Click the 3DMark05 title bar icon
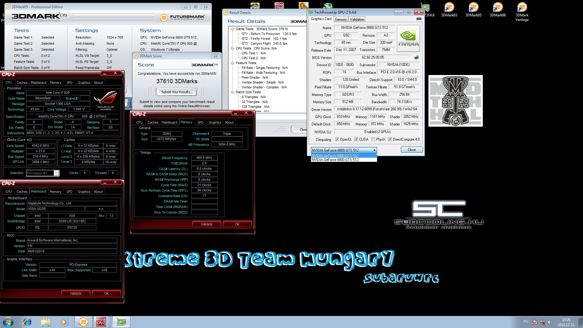The width and height of the screenshot is (583, 328). 8,7
